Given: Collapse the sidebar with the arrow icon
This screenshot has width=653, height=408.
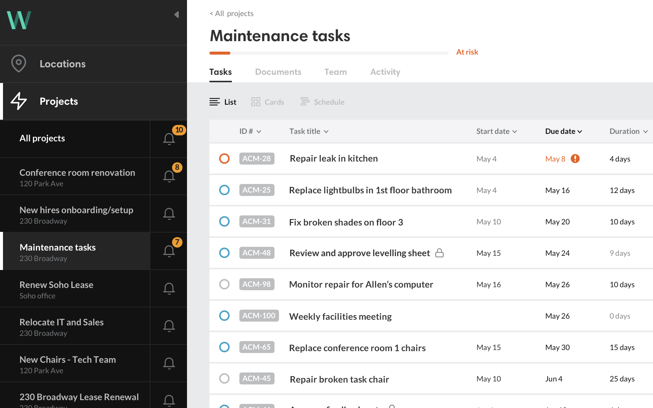Looking at the screenshot, I should [177, 15].
